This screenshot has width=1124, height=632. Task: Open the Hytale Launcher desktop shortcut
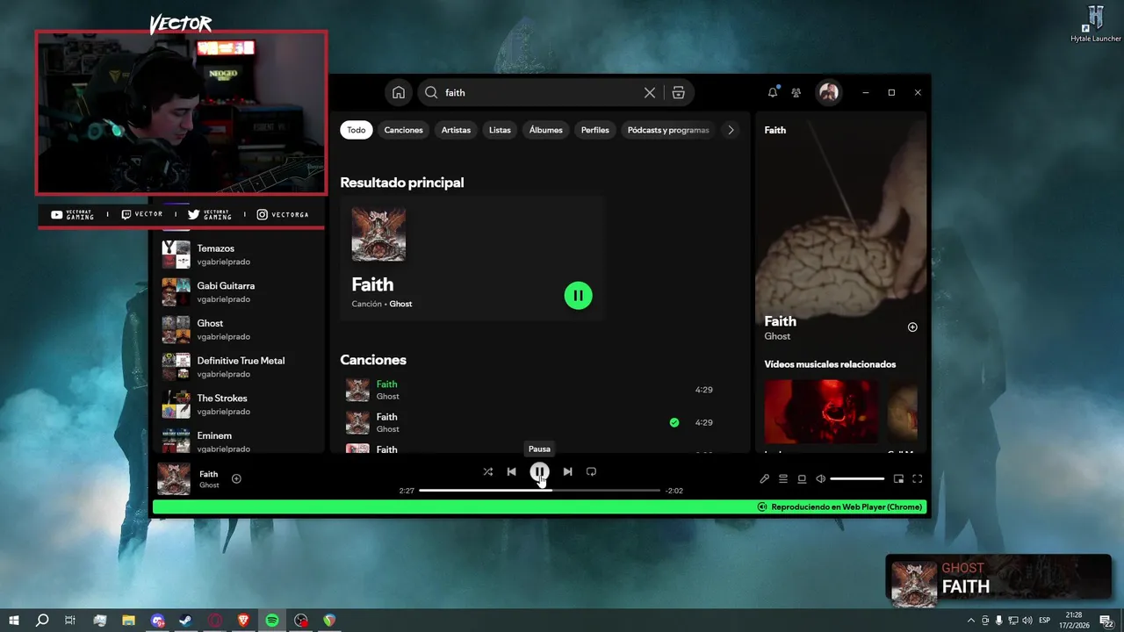point(1096,24)
